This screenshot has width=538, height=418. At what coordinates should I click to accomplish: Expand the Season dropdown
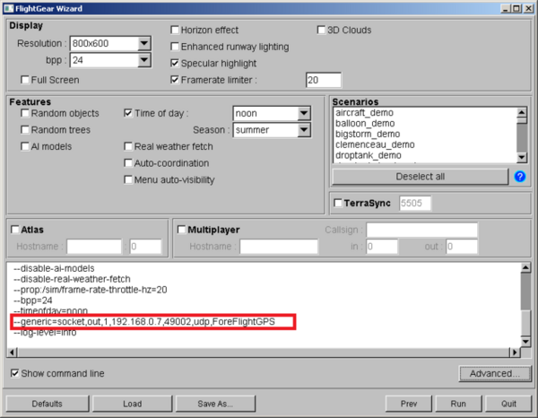pyautogui.click(x=303, y=130)
